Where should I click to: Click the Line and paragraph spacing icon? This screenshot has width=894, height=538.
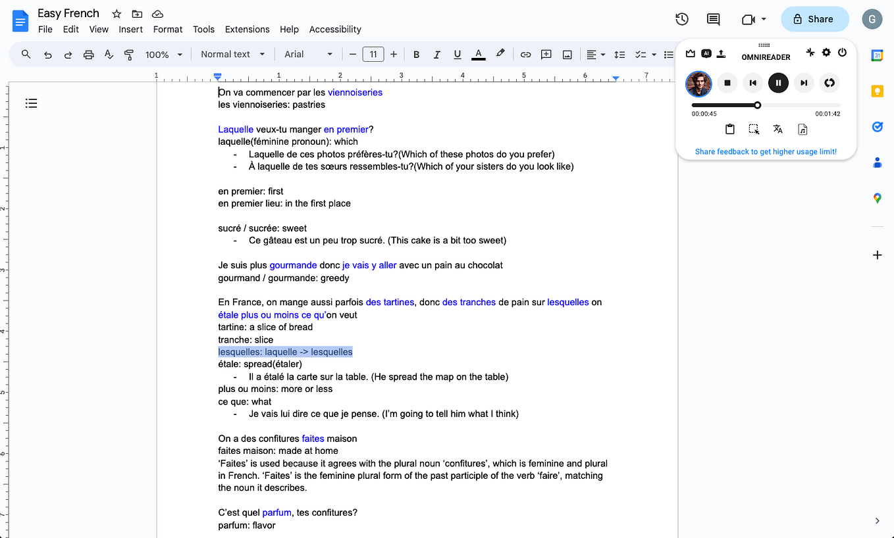619,55
